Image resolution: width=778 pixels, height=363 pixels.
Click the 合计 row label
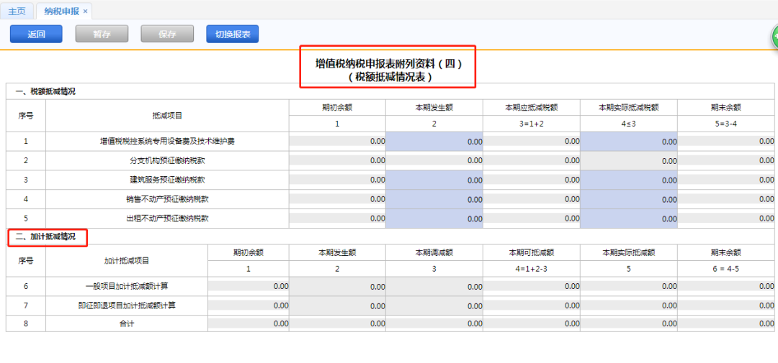127,324
